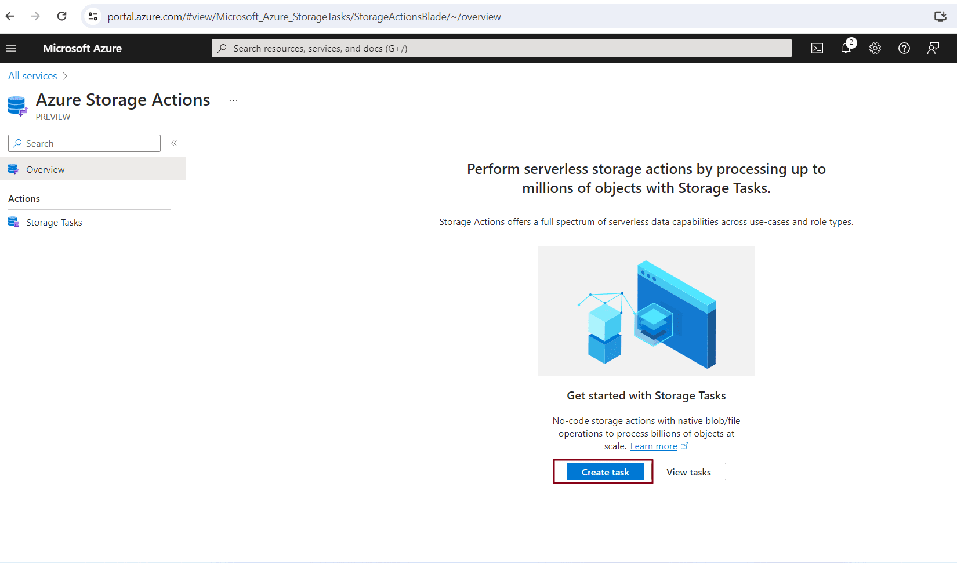Open the Azure portal hamburger menu
This screenshot has height=563, width=957.
pos(11,48)
